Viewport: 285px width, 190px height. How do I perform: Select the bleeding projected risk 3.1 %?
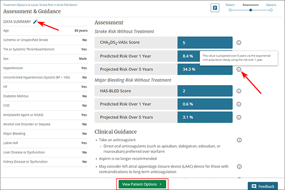tap(205, 117)
